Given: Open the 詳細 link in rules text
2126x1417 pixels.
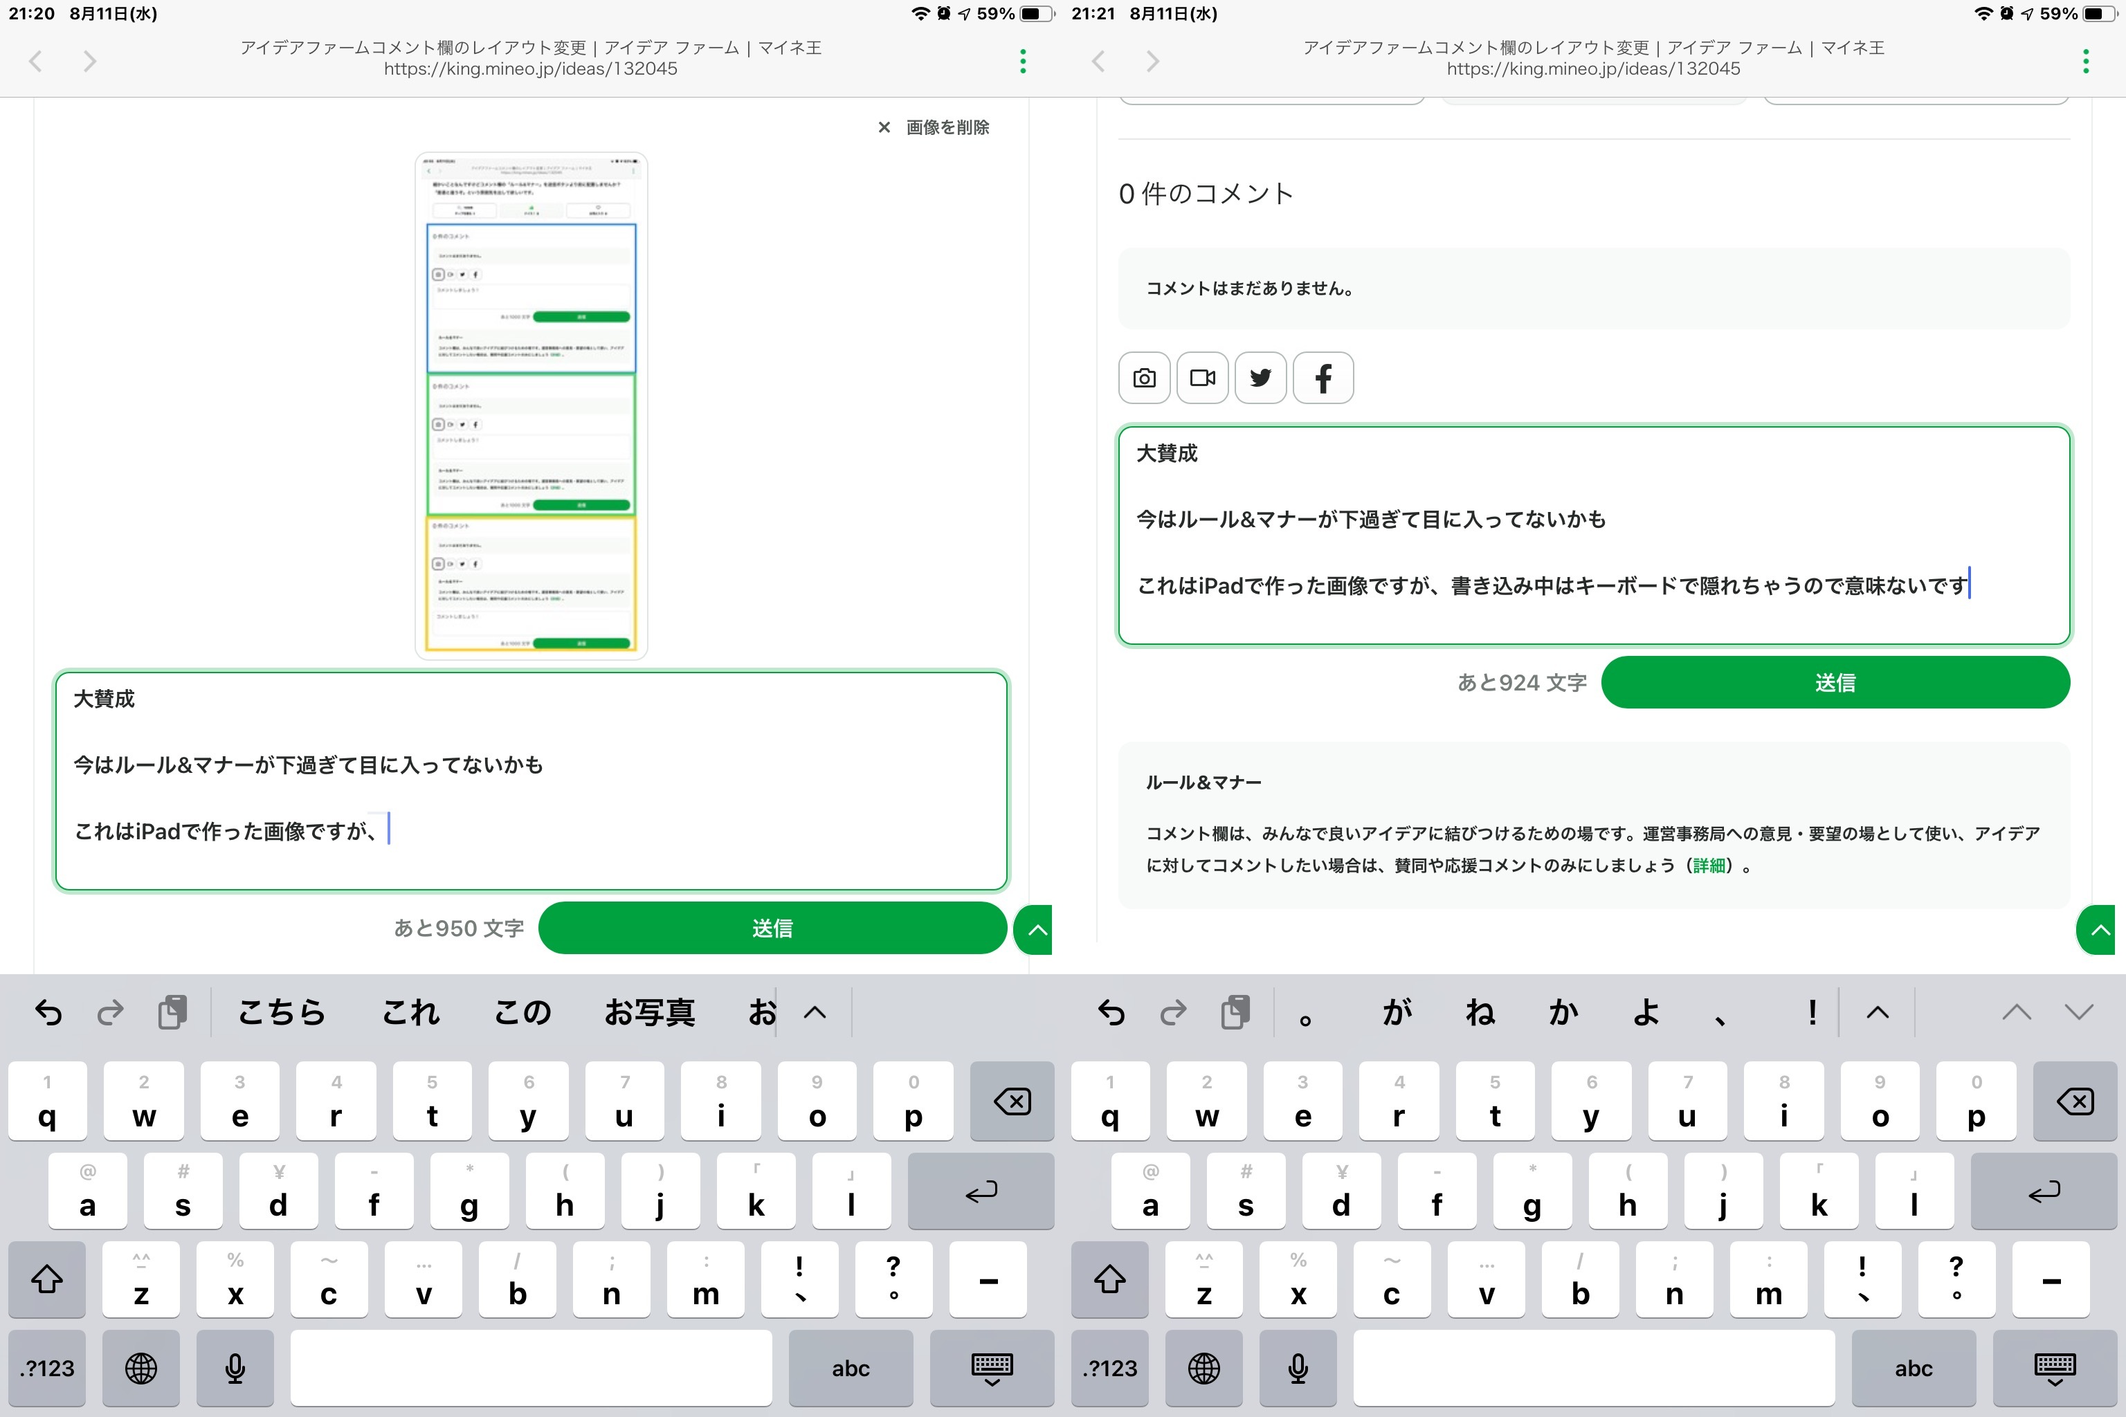Looking at the screenshot, I should 1709,866.
